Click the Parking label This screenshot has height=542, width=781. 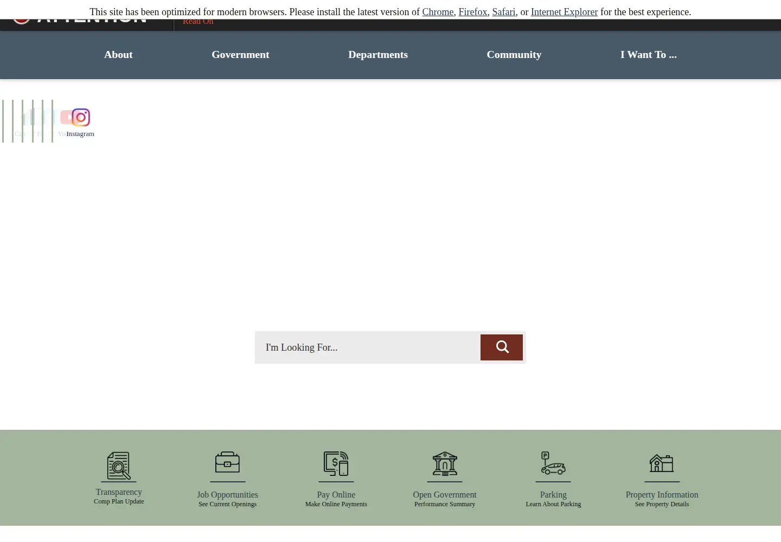pyautogui.click(x=553, y=495)
